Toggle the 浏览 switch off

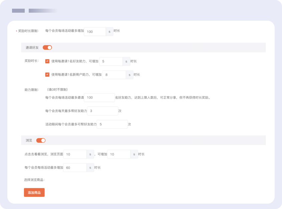[x=41, y=140]
